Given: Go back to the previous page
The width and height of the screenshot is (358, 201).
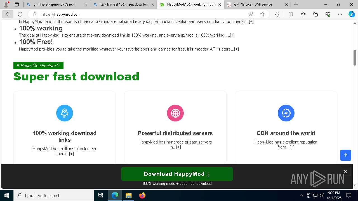Looking at the screenshot, I should point(8,14).
